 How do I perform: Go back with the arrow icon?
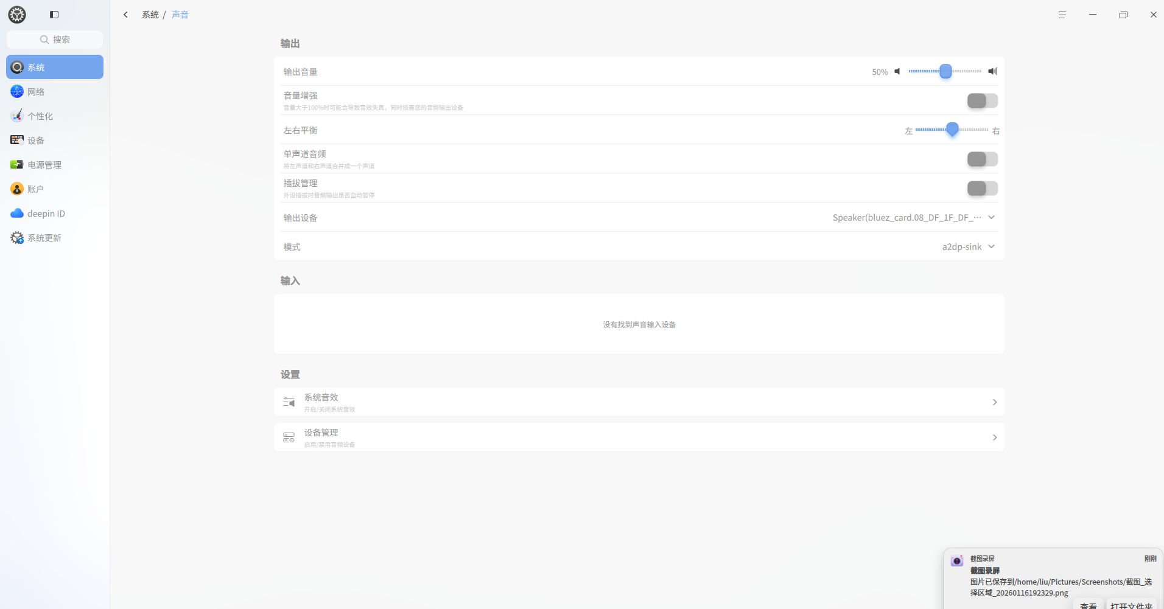pyautogui.click(x=125, y=15)
